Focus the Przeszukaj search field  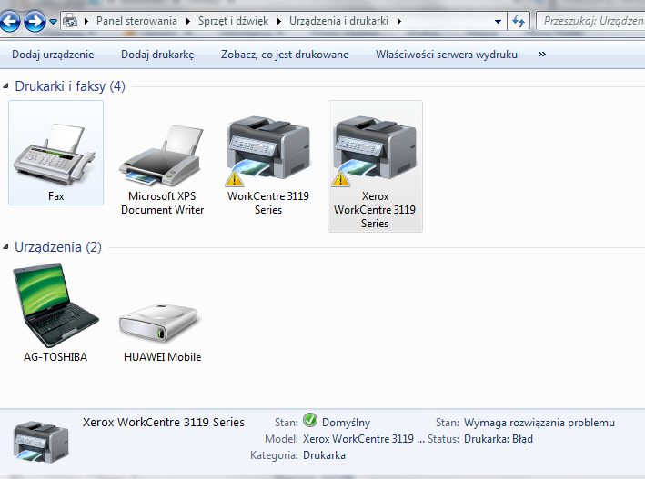(591, 21)
